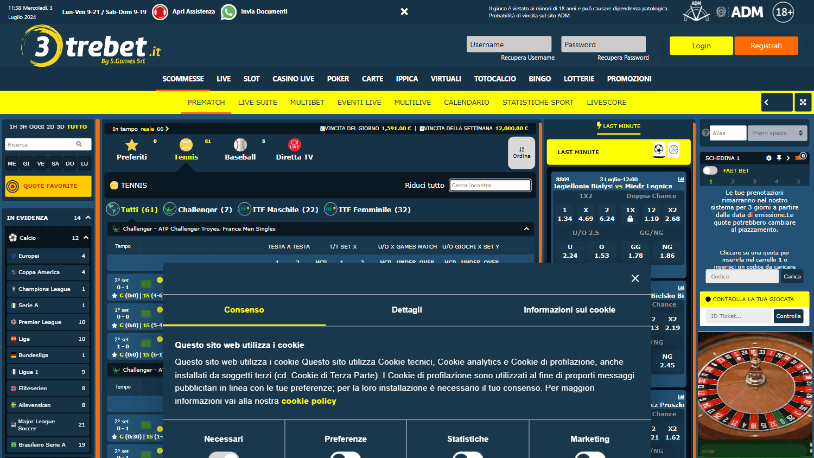Screen dimensions: 814x458
Task: Open the Diretta TV live icon
Action: (295, 144)
